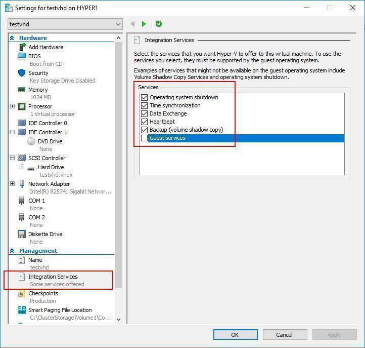Toggle Time synchronization checkbox
Viewport: 365px width, 348px height.
click(x=144, y=105)
